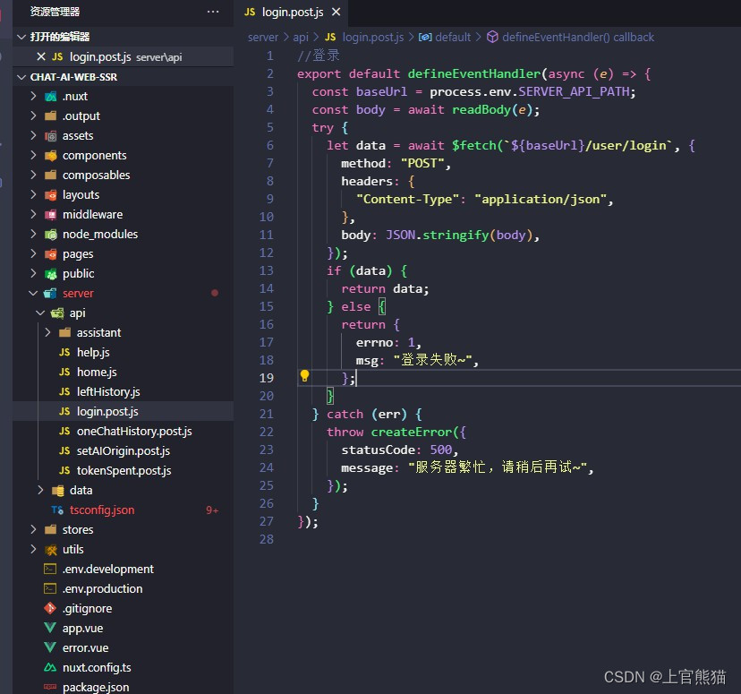Switch to the login.post.js editor tab
741x694 pixels.
293,12
